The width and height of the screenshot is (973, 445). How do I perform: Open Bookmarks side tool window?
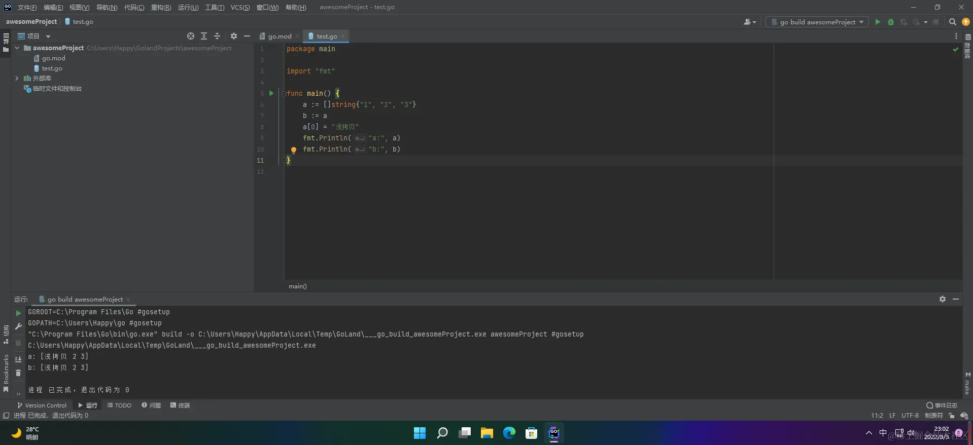tap(6, 373)
